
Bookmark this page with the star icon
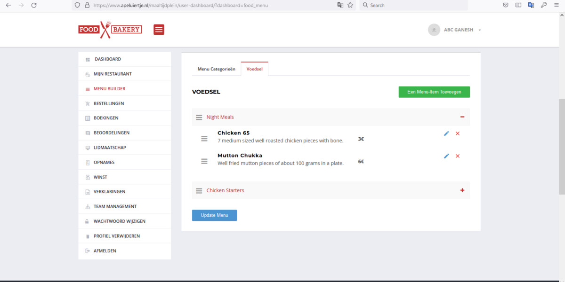350,5
